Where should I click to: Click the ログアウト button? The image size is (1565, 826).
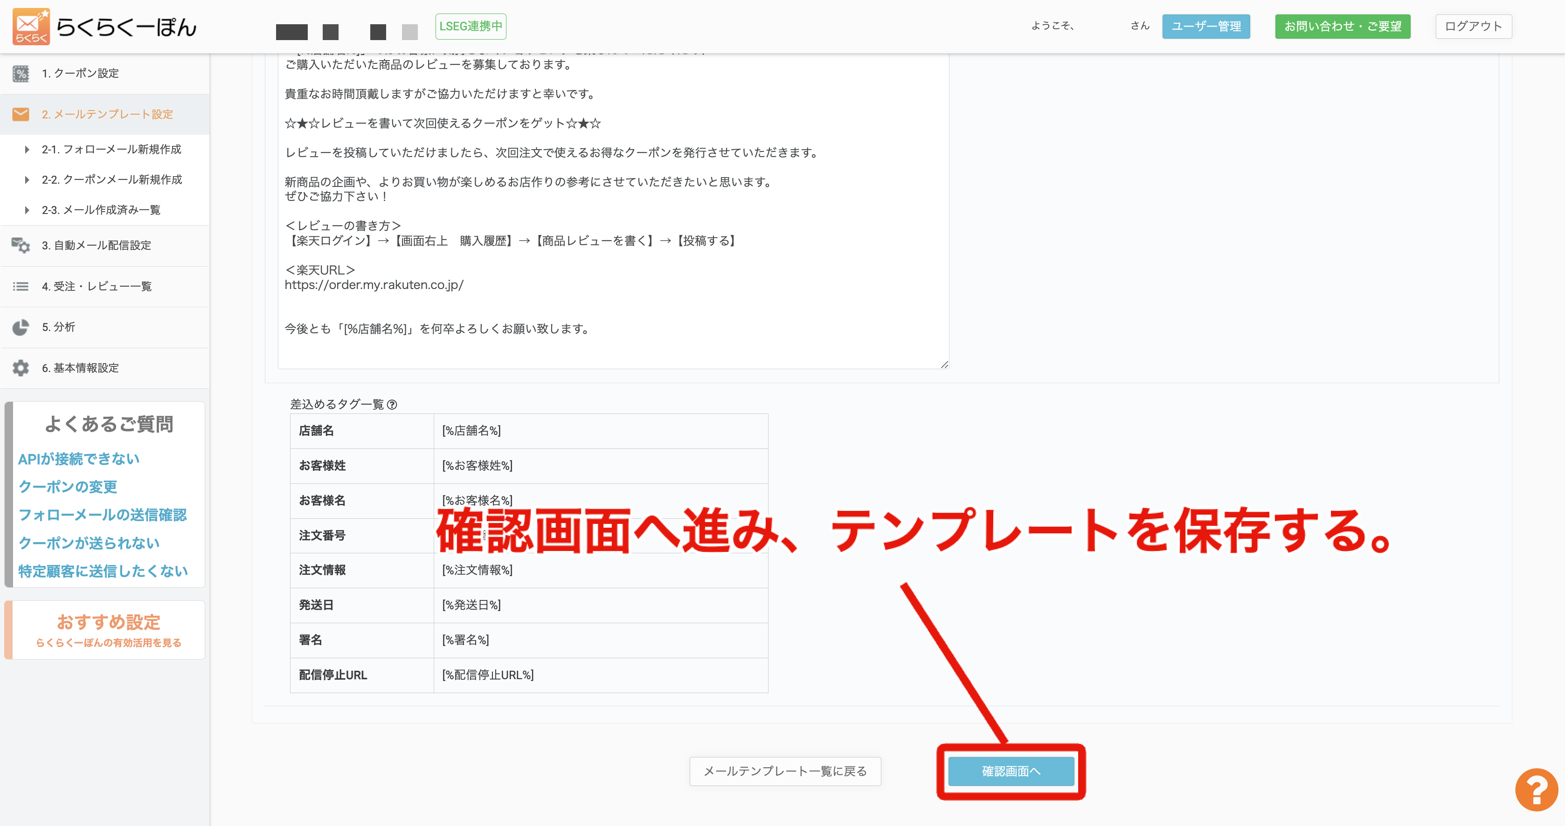tap(1473, 26)
